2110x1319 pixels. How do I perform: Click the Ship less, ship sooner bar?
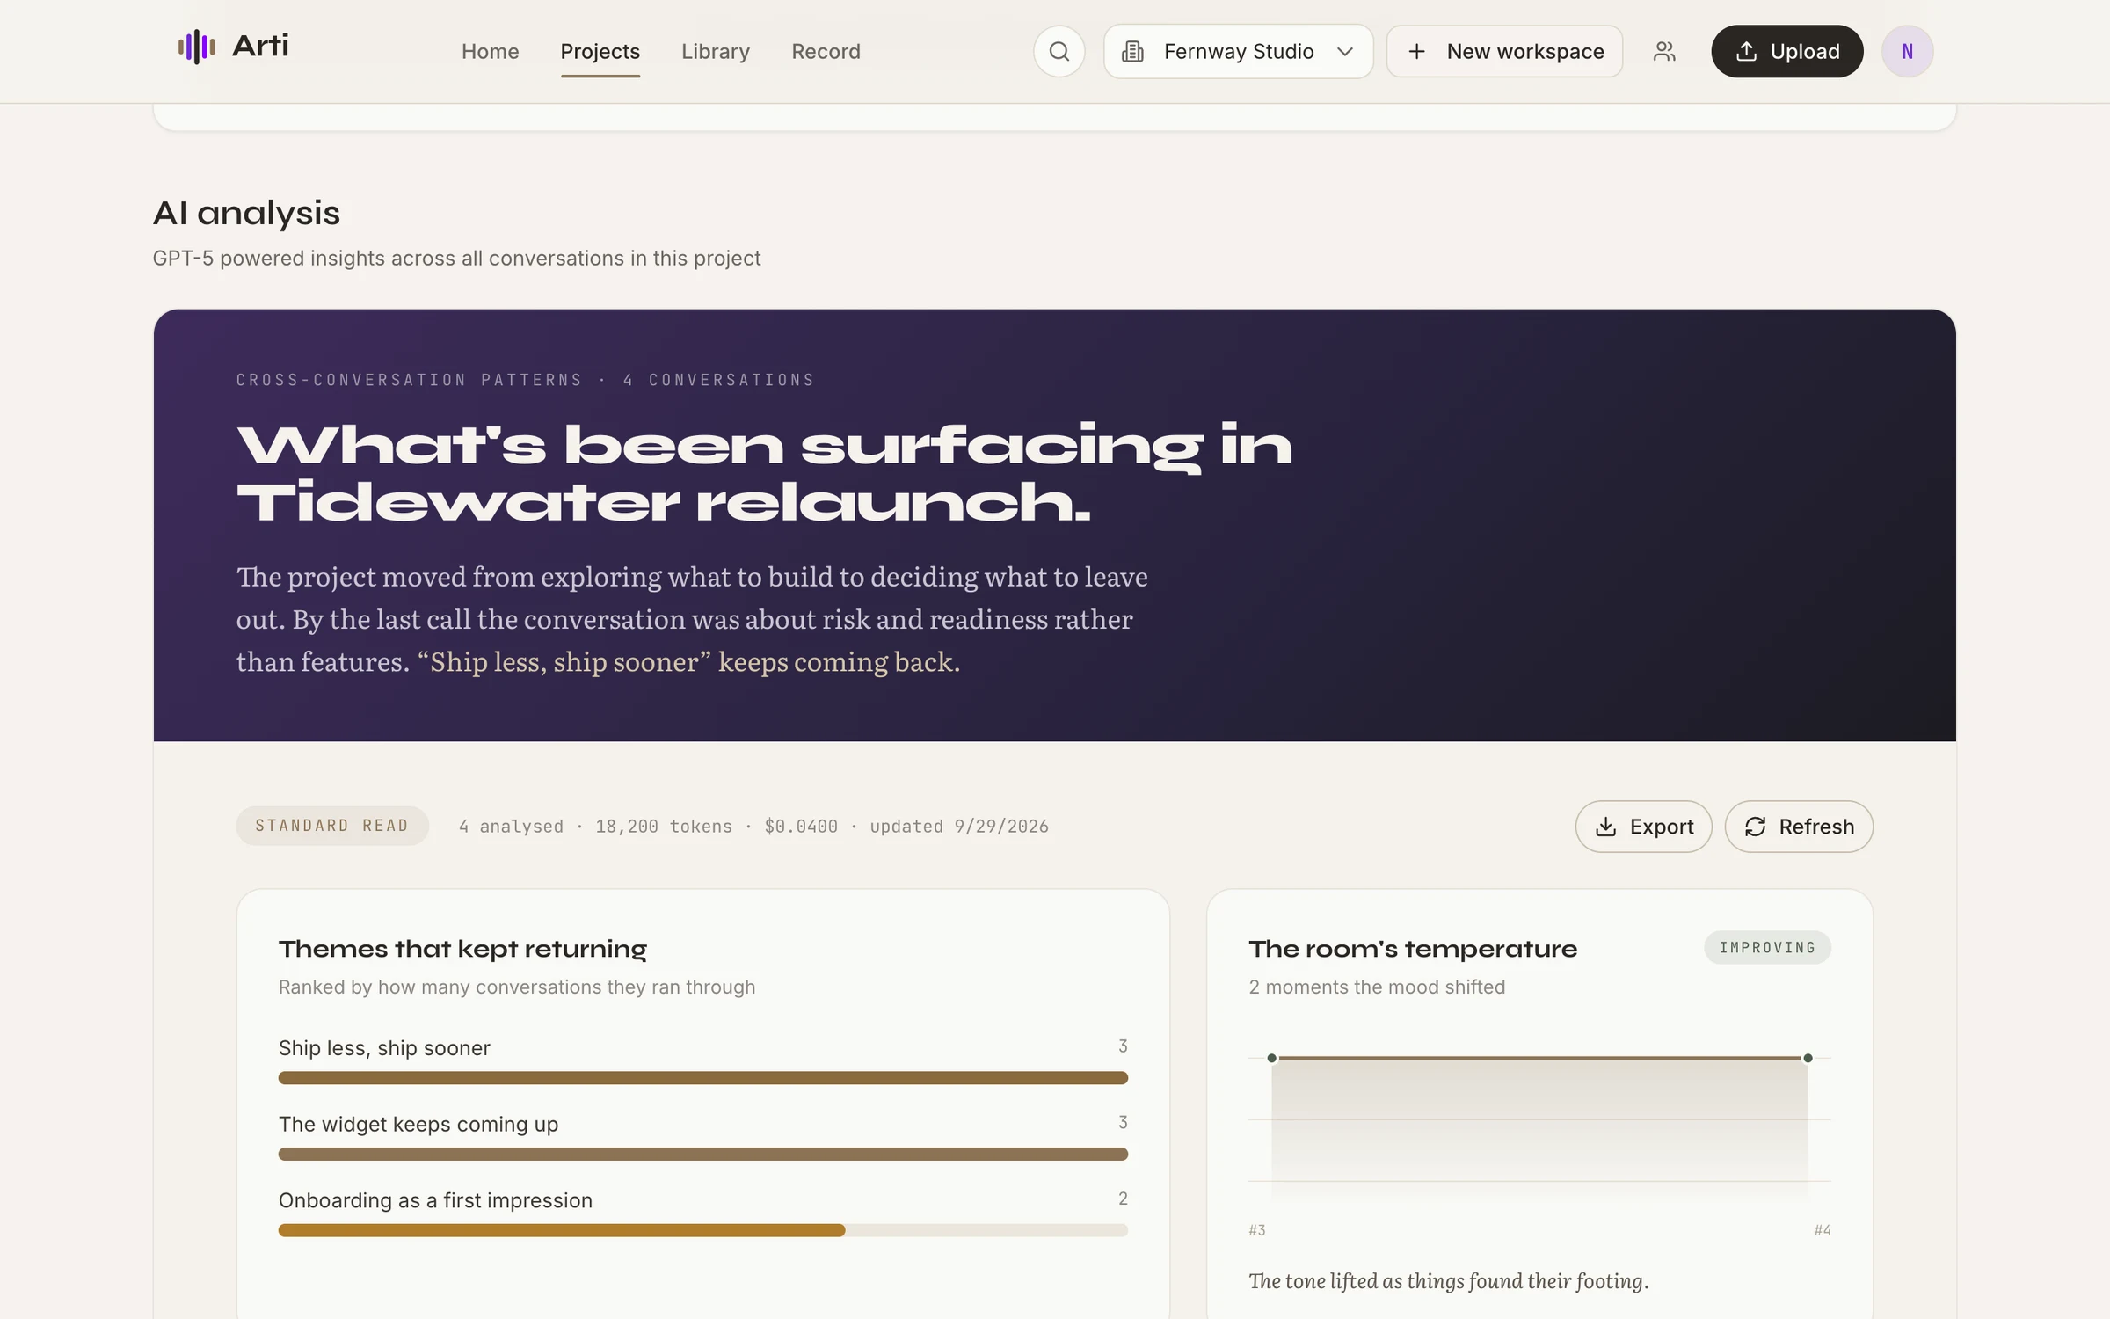point(702,1078)
